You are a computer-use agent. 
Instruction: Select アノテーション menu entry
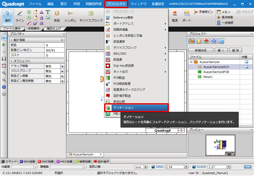[x=136, y=107]
